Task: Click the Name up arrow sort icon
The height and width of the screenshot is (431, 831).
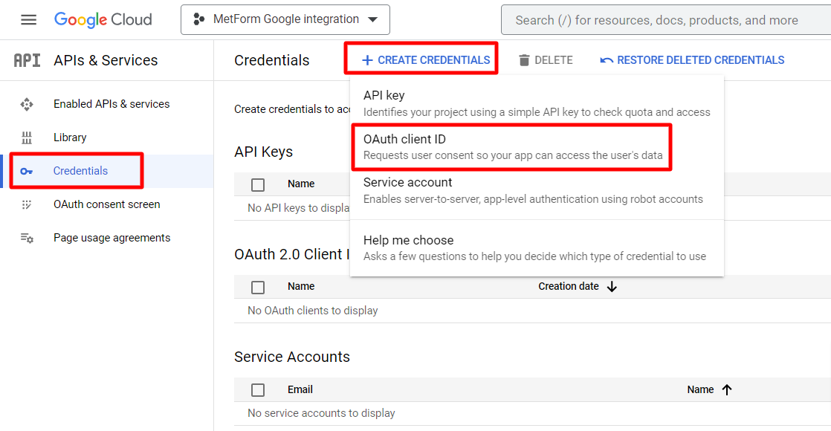Action: tap(727, 389)
